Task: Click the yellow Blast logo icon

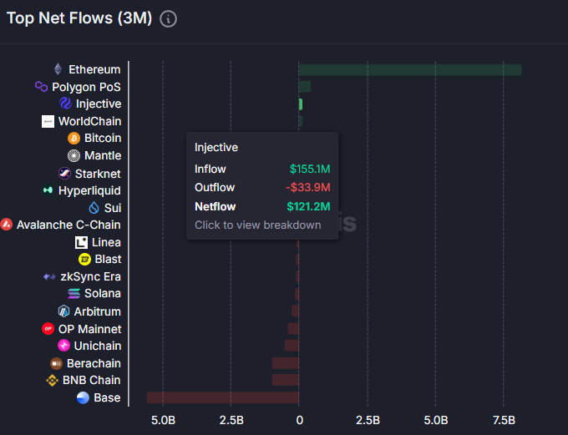Action: (84, 260)
